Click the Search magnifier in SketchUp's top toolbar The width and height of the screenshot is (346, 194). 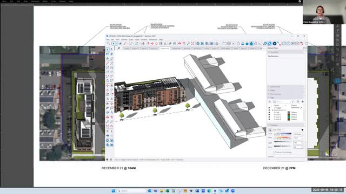click(x=108, y=44)
